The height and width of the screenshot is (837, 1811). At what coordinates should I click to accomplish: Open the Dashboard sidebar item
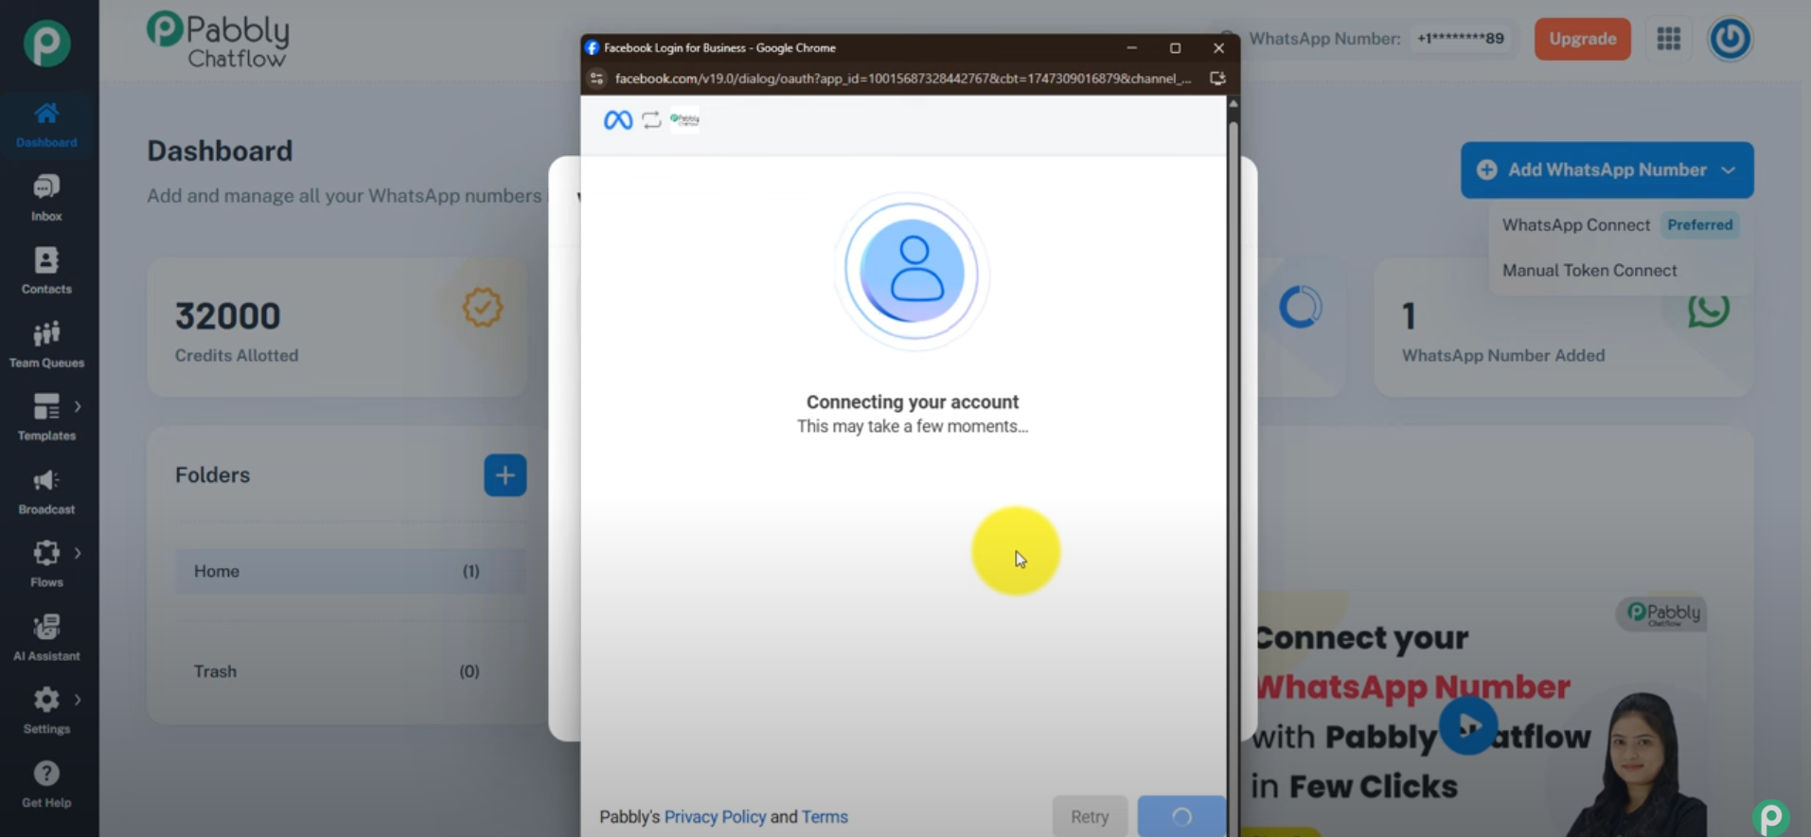(x=46, y=125)
